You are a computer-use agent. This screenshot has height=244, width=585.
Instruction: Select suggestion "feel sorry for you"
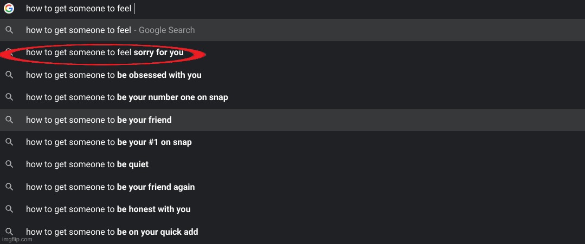[105, 52]
